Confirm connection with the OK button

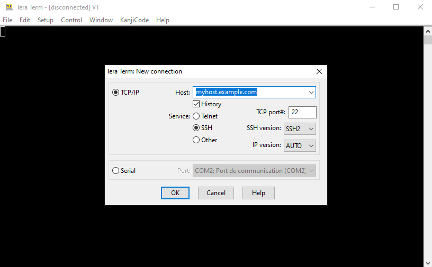pyautogui.click(x=175, y=193)
